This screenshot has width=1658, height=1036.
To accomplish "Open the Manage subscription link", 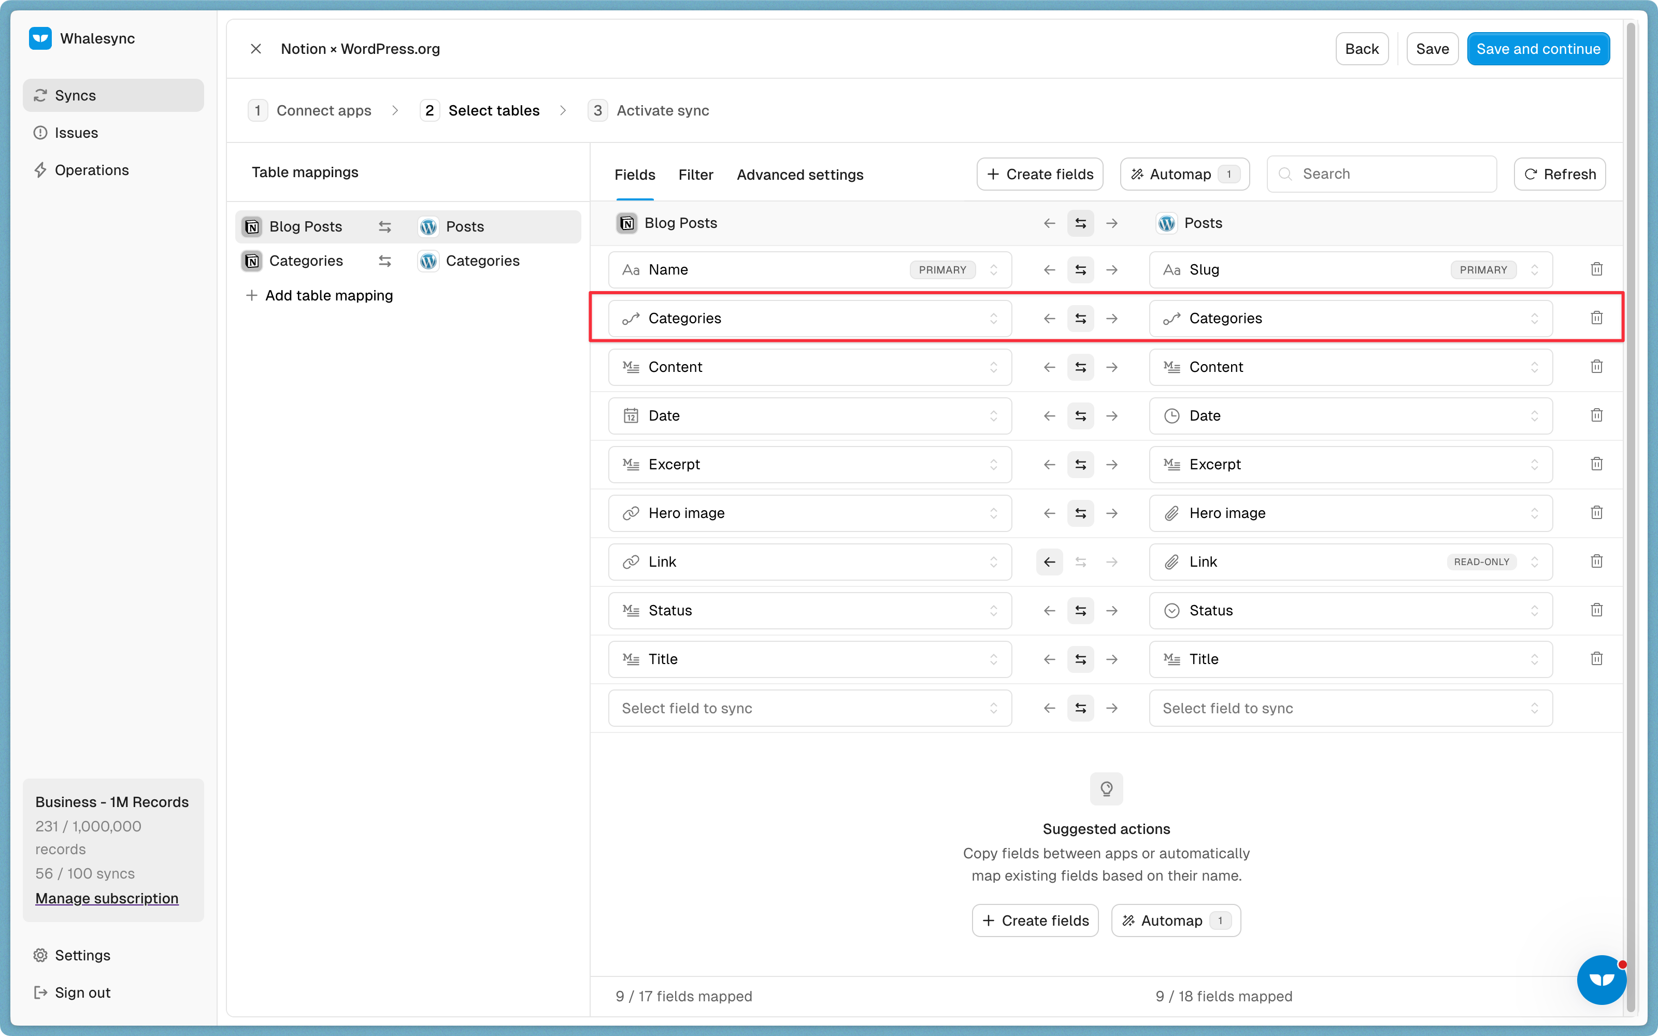I will click(107, 898).
